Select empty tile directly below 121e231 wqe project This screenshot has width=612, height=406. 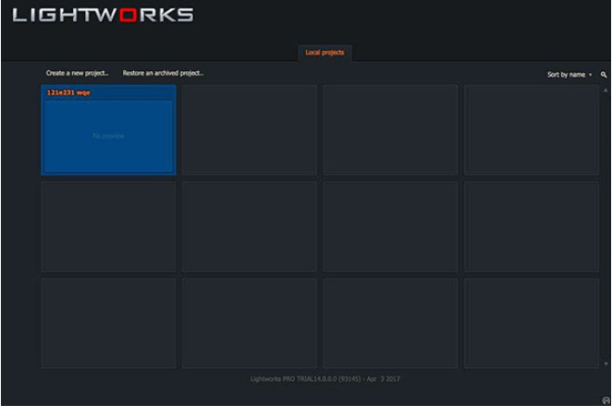108,227
